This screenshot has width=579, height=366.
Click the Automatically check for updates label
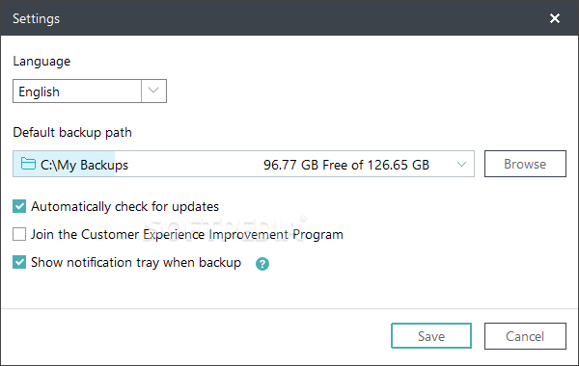124,207
